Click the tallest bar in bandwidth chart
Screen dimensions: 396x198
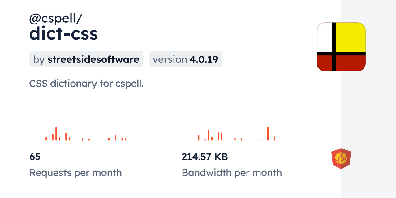(268, 134)
